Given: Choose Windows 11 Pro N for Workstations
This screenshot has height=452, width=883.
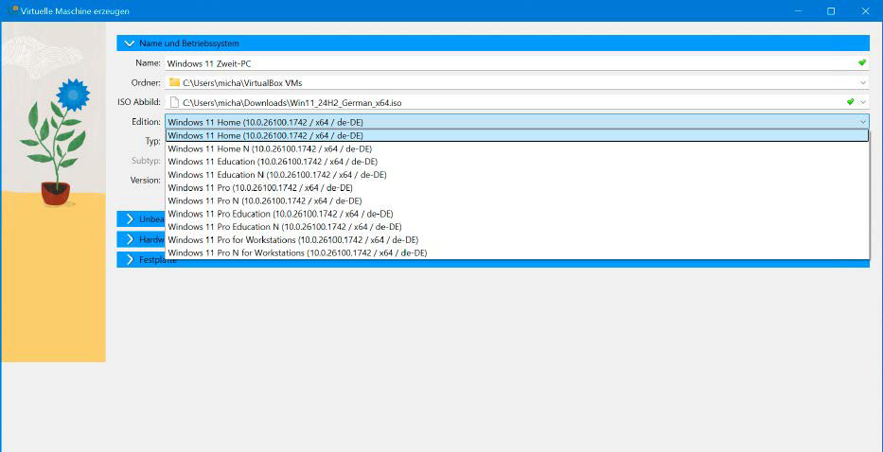Looking at the screenshot, I should coord(517,252).
